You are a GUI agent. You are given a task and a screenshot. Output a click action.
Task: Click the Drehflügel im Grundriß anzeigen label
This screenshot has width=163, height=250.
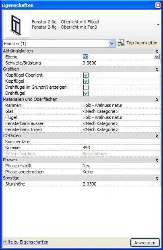pos(36,87)
